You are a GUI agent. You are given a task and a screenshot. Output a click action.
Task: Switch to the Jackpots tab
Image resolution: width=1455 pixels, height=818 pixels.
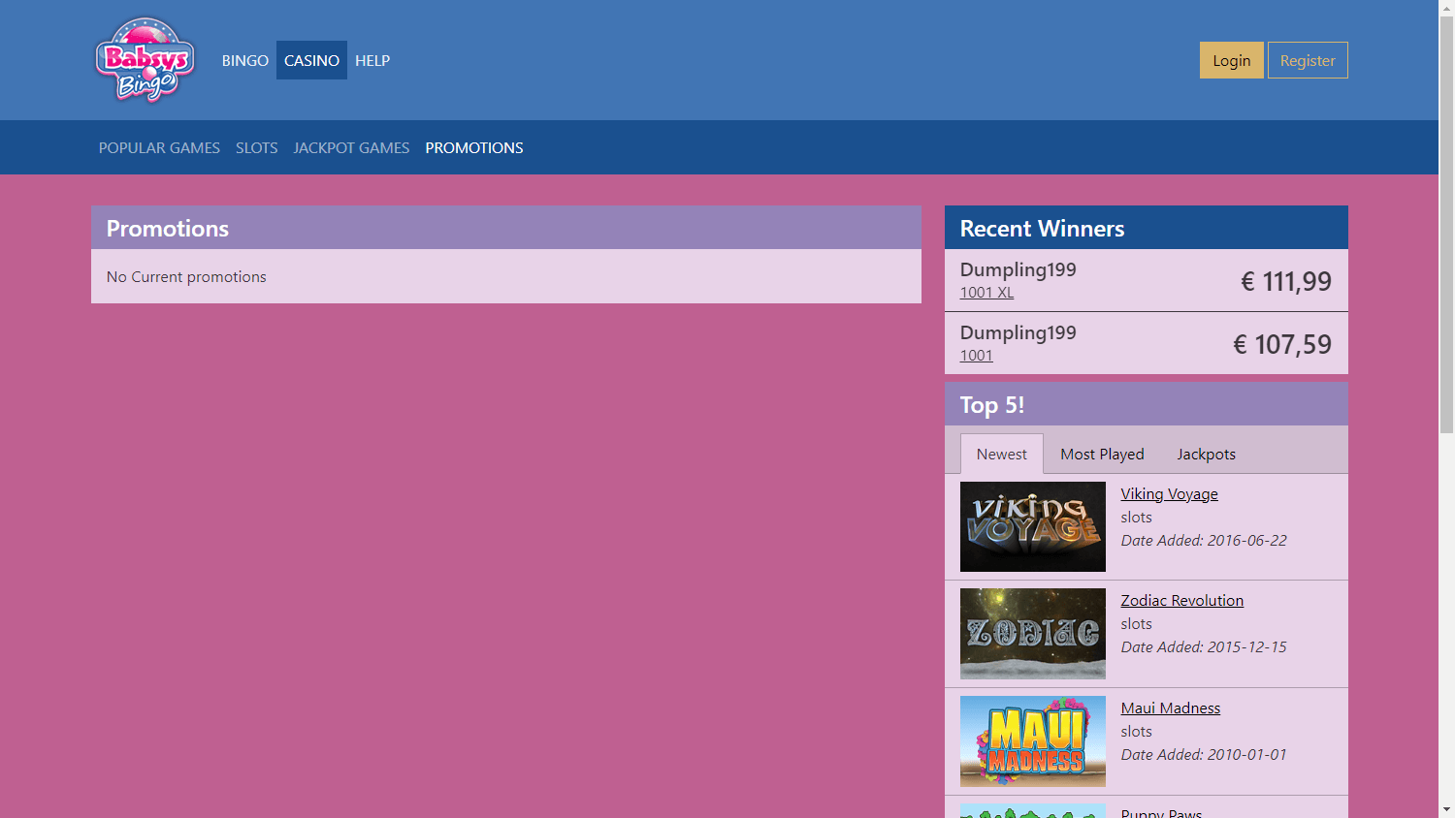point(1206,454)
